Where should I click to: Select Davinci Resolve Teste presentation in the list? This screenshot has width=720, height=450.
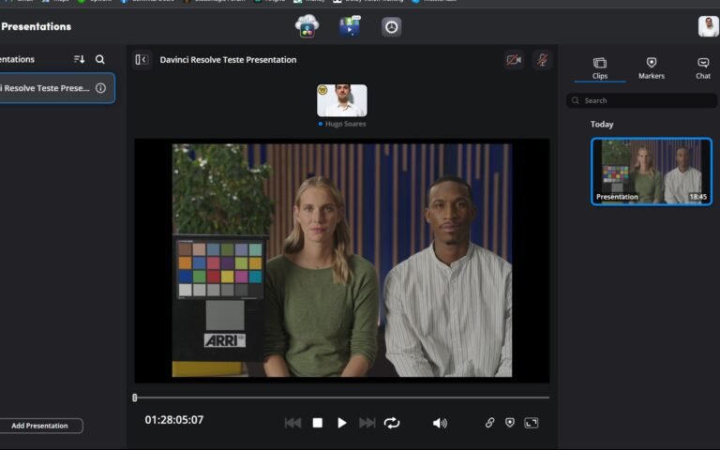56,88
